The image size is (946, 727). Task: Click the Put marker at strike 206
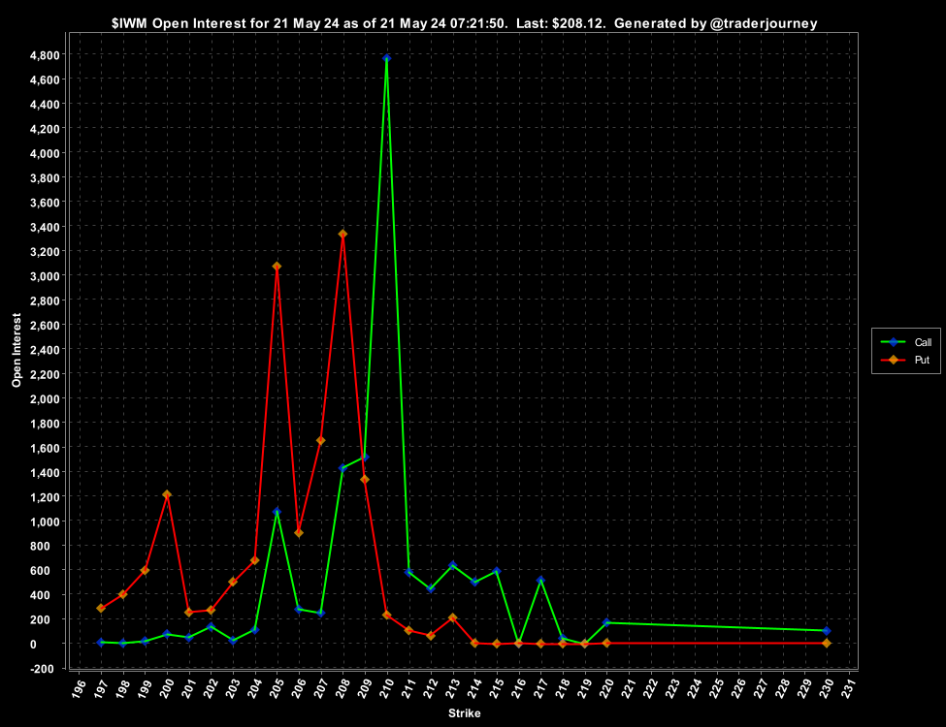(299, 533)
